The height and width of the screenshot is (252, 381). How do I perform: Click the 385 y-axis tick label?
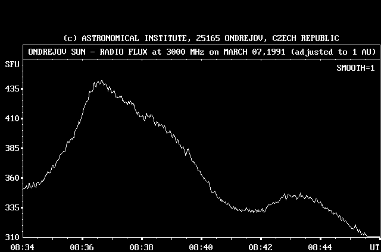tap(11, 148)
